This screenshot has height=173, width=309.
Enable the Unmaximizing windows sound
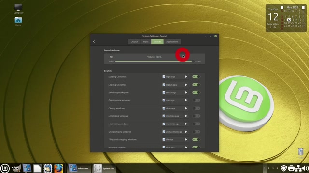(x=197, y=132)
